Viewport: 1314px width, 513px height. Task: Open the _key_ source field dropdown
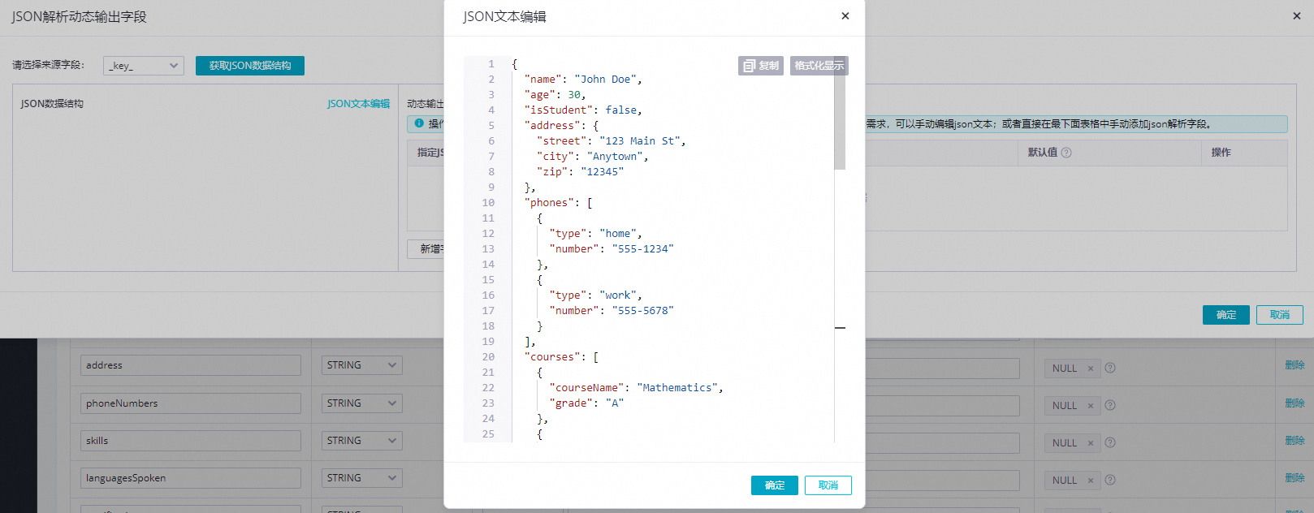tap(144, 66)
